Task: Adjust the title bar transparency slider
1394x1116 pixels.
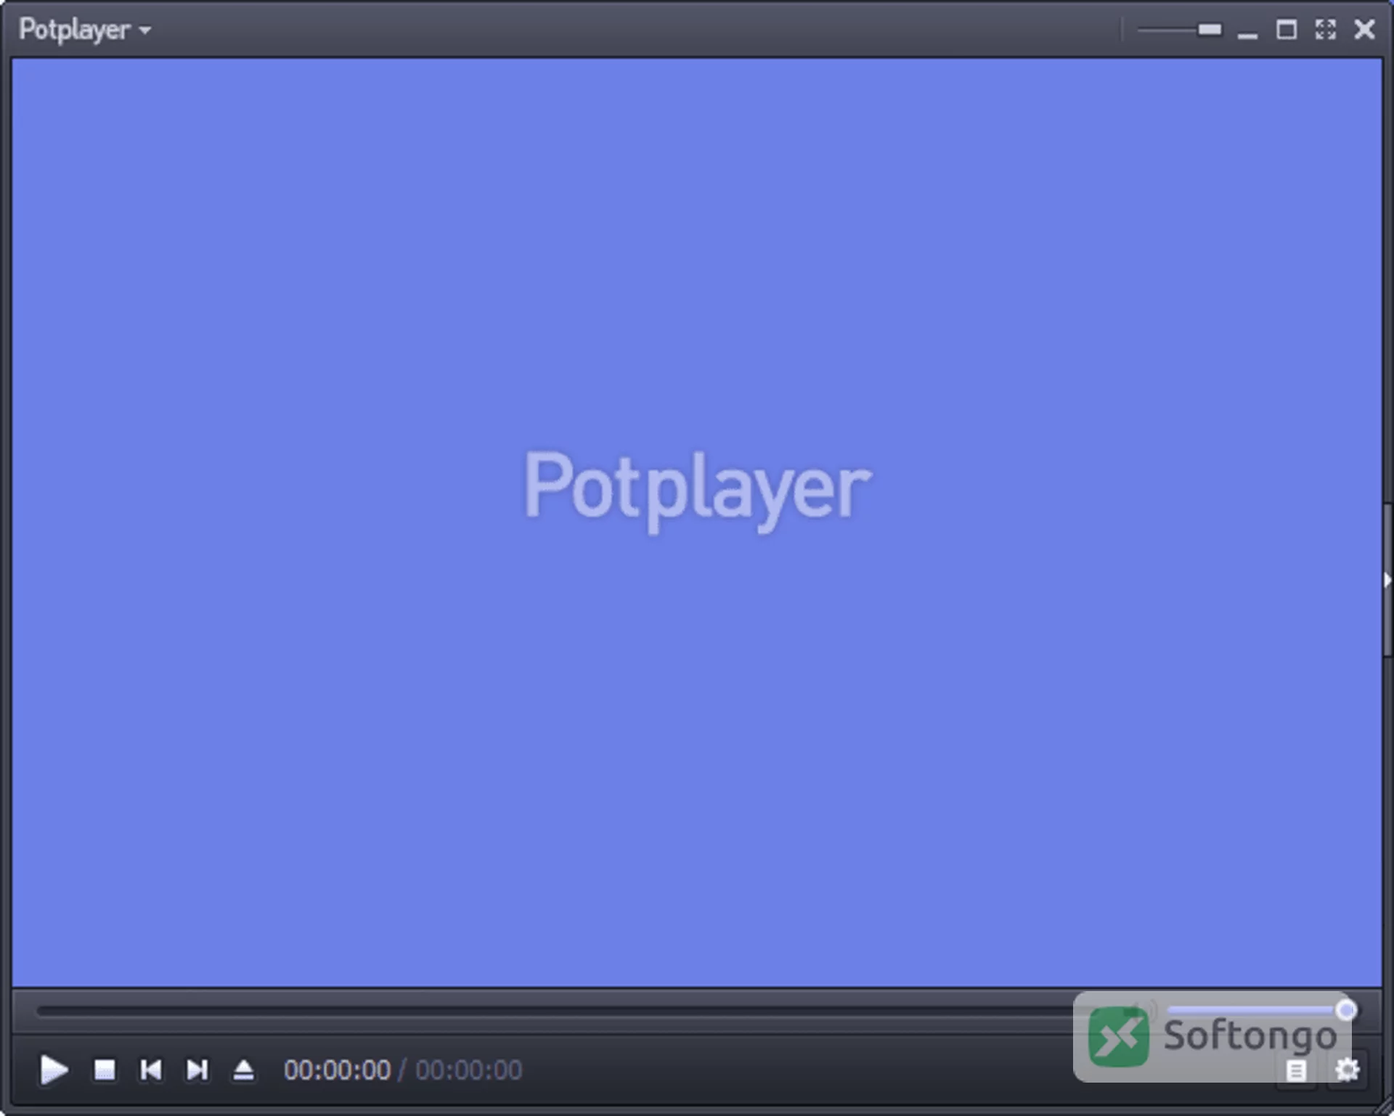Action: coord(1179,30)
